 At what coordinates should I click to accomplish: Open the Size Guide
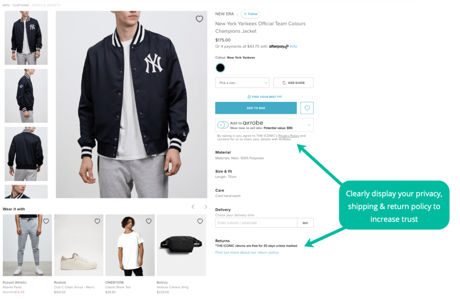[293, 83]
